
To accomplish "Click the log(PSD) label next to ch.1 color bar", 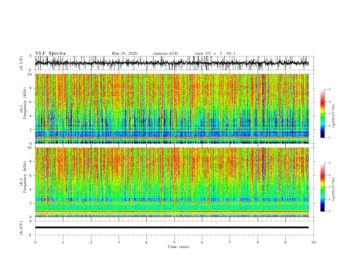I will point(333,116).
